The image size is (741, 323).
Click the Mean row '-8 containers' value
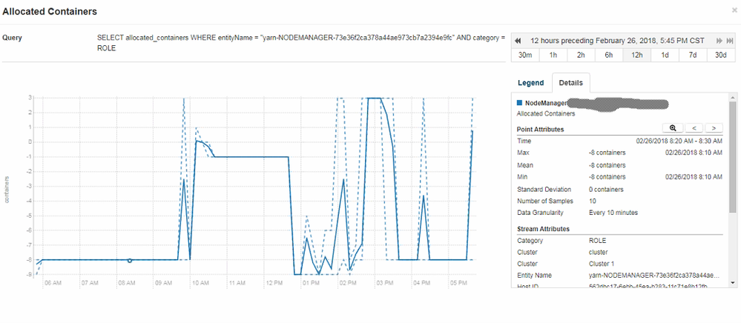pyautogui.click(x=607, y=166)
